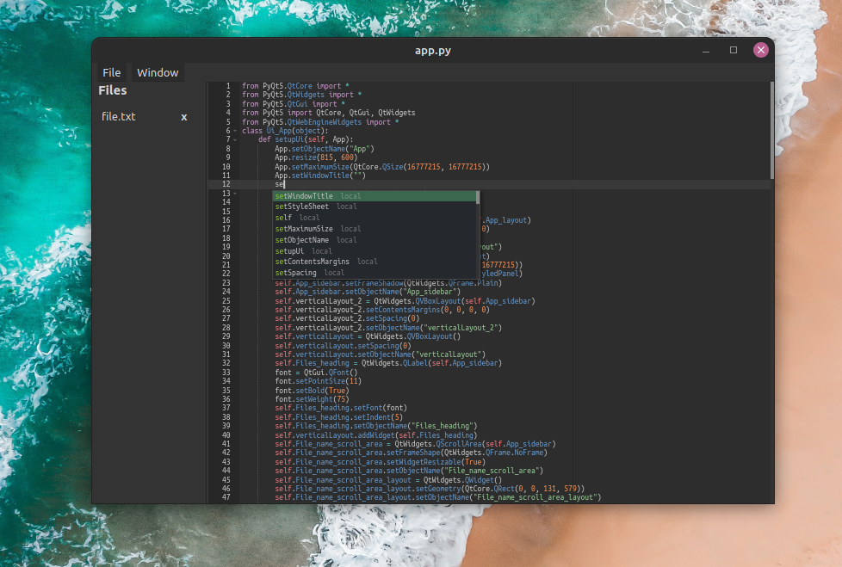Choose setContentsMargins in the autocomplete list

coord(375,262)
